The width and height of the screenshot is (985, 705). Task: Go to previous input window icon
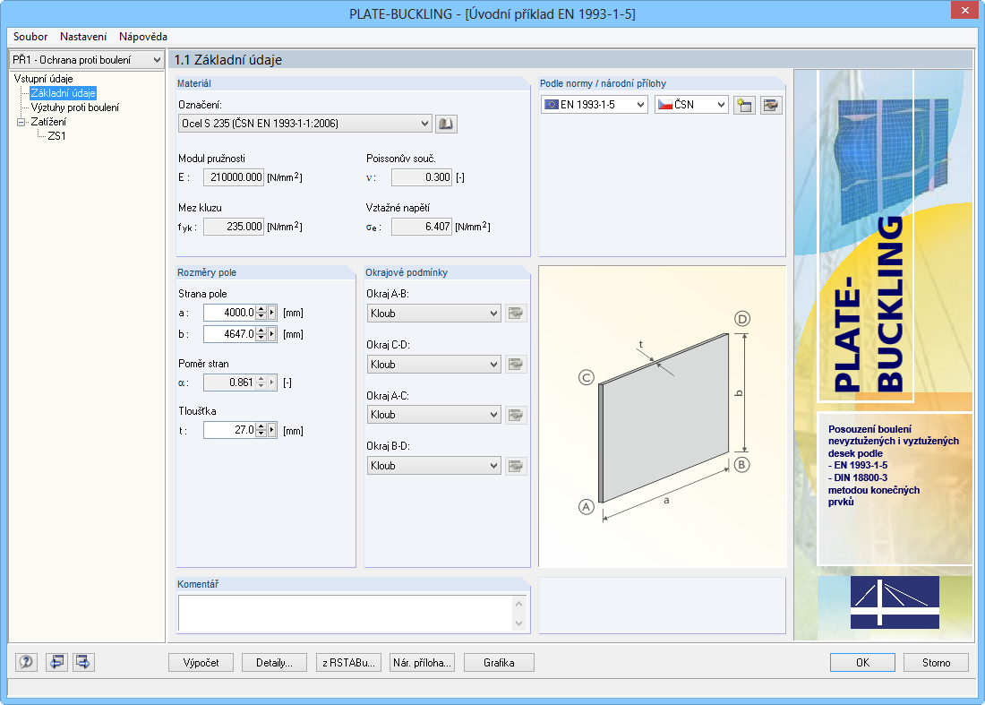(x=56, y=662)
